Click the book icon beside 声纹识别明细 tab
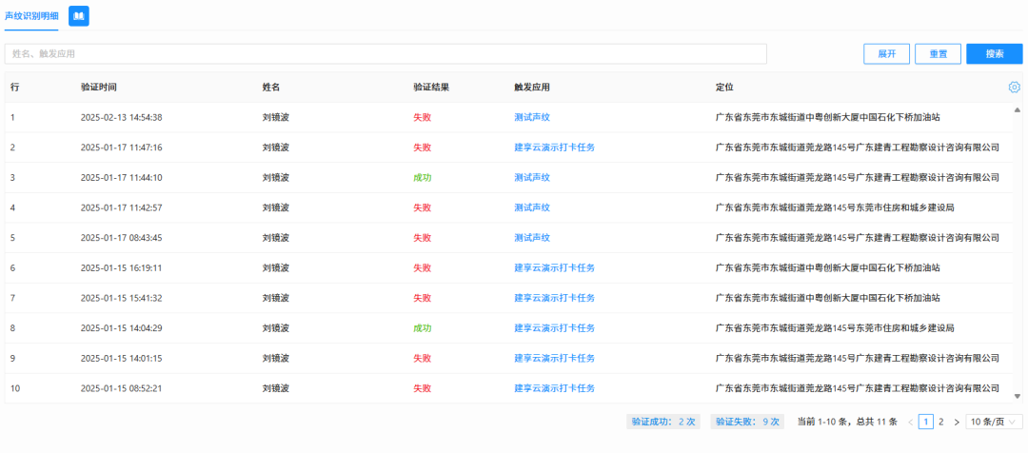This screenshot has width=1028, height=453. (x=79, y=16)
